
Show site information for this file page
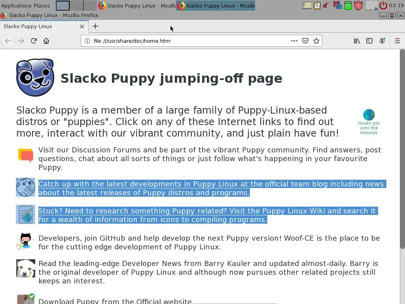point(87,41)
